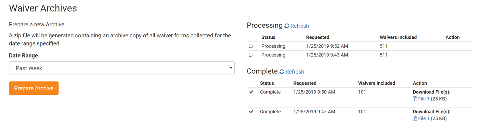The width and height of the screenshot is (479, 127).
Task: Click spinner icon of the 9:43 AM request
Action: [251, 55]
